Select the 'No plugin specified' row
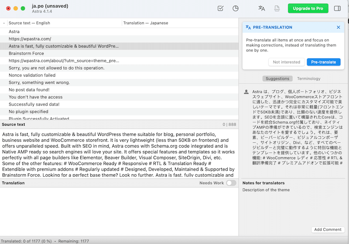The height and width of the screenshot is (244, 349). click(119, 112)
